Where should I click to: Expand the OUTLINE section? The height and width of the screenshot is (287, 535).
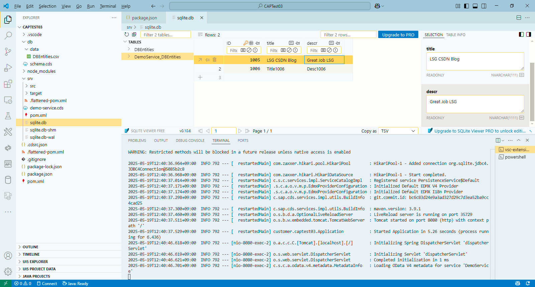[69, 247]
